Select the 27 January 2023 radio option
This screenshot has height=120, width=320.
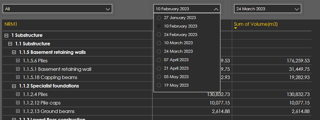pos(159,18)
